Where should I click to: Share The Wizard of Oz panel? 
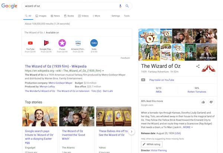click(198, 66)
